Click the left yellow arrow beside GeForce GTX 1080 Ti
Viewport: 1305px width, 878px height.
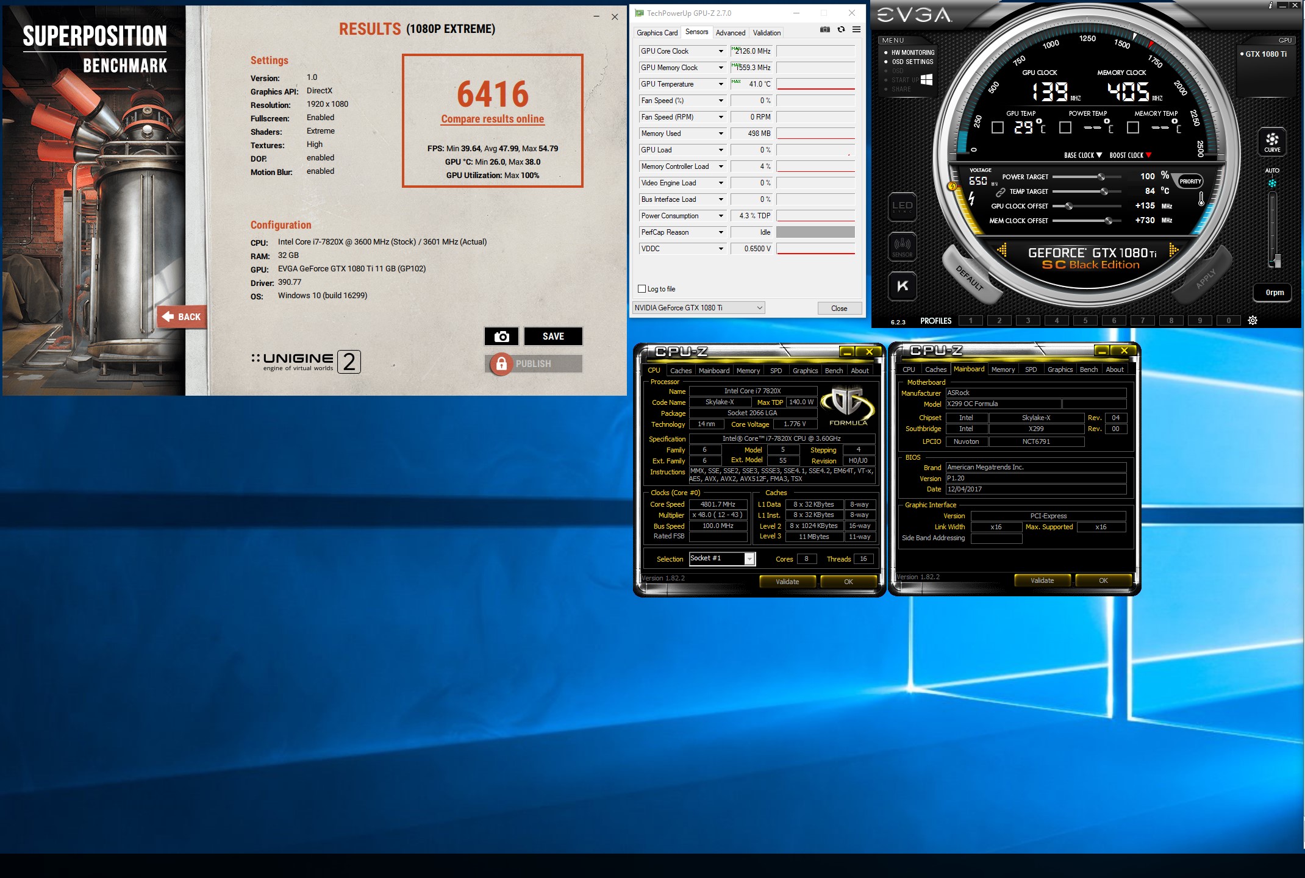1002,250
